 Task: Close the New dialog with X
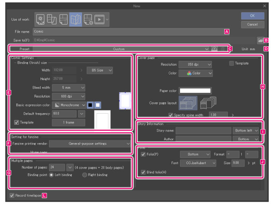(264, 6)
